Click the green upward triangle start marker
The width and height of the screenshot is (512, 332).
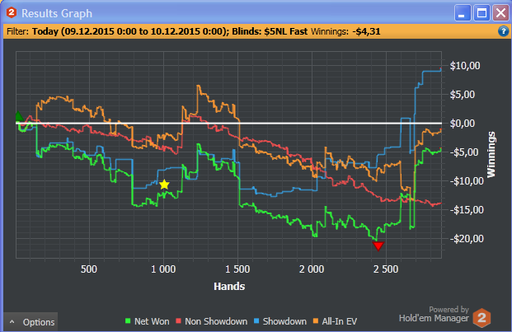(19, 116)
